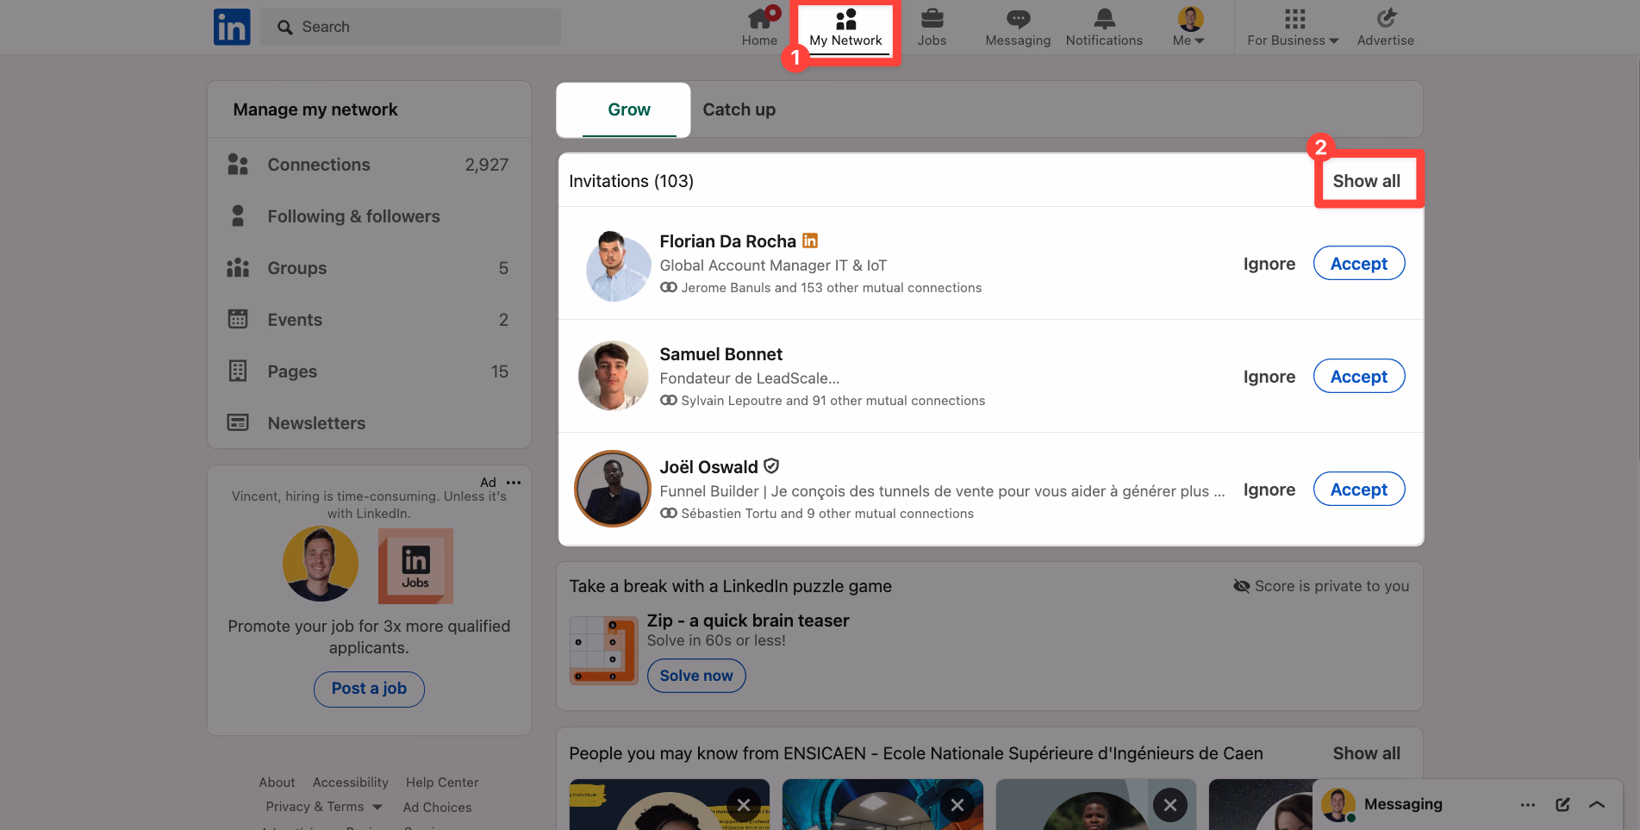1640x830 pixels.
Task: Compose new message in Messaging overlay
Action: (1562, 805)
